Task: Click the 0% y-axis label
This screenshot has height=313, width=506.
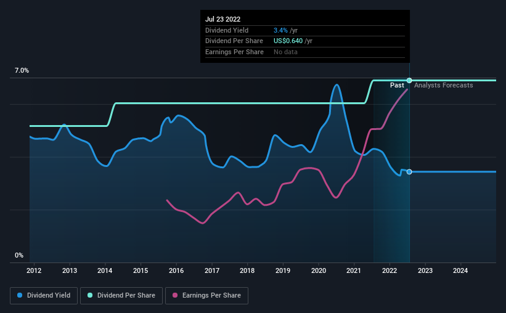Action: click(19, 255)
